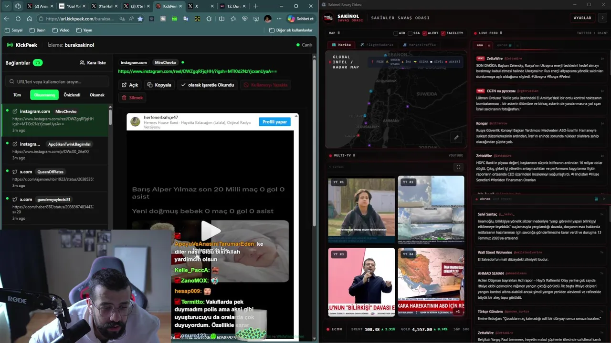Image resolution: width=611 pixels, height=343 pixels.
Task: Click Profili yapar button on reel
Action: point(274,121)
